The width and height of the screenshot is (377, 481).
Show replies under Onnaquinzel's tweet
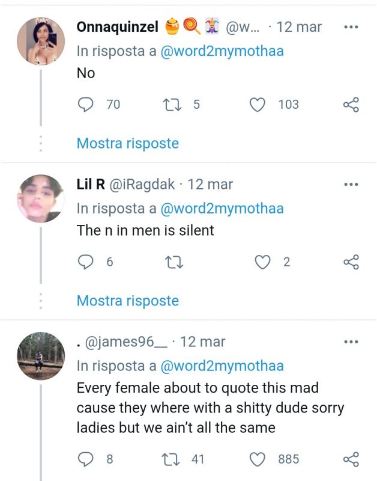[x=128, y=144]
